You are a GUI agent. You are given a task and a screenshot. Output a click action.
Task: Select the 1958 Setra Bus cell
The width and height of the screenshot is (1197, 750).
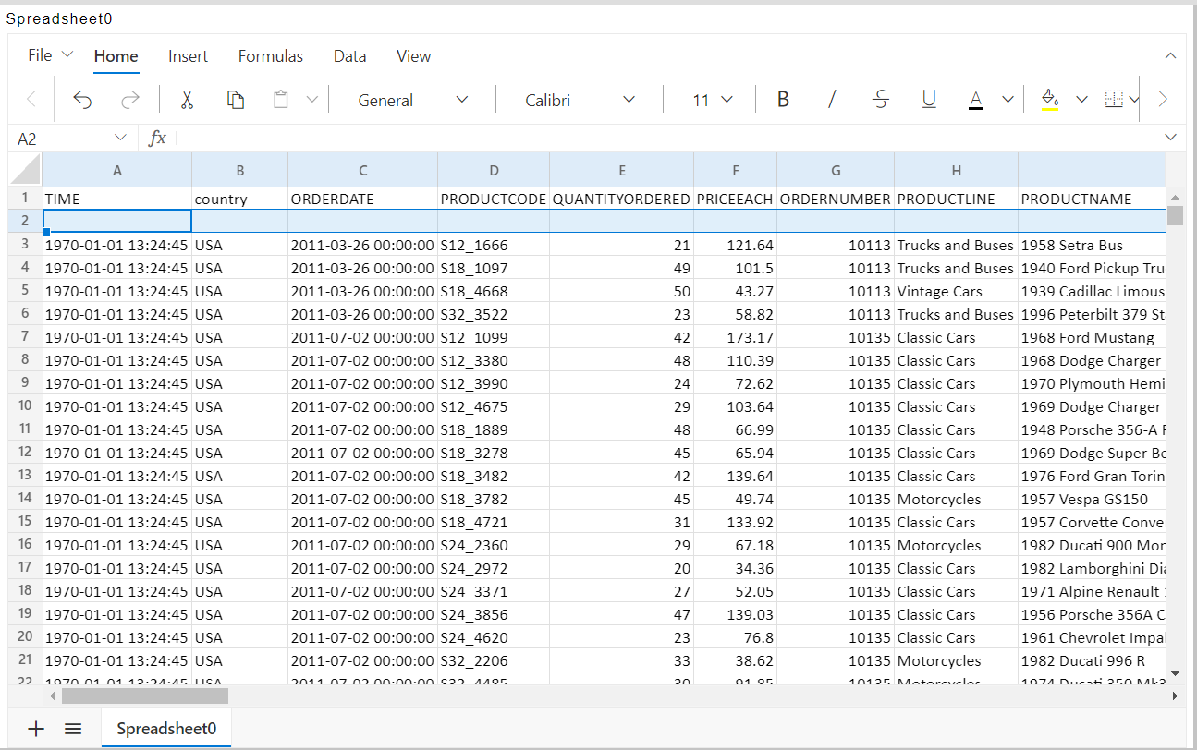pyautogui.click(x=1092, y=245)
